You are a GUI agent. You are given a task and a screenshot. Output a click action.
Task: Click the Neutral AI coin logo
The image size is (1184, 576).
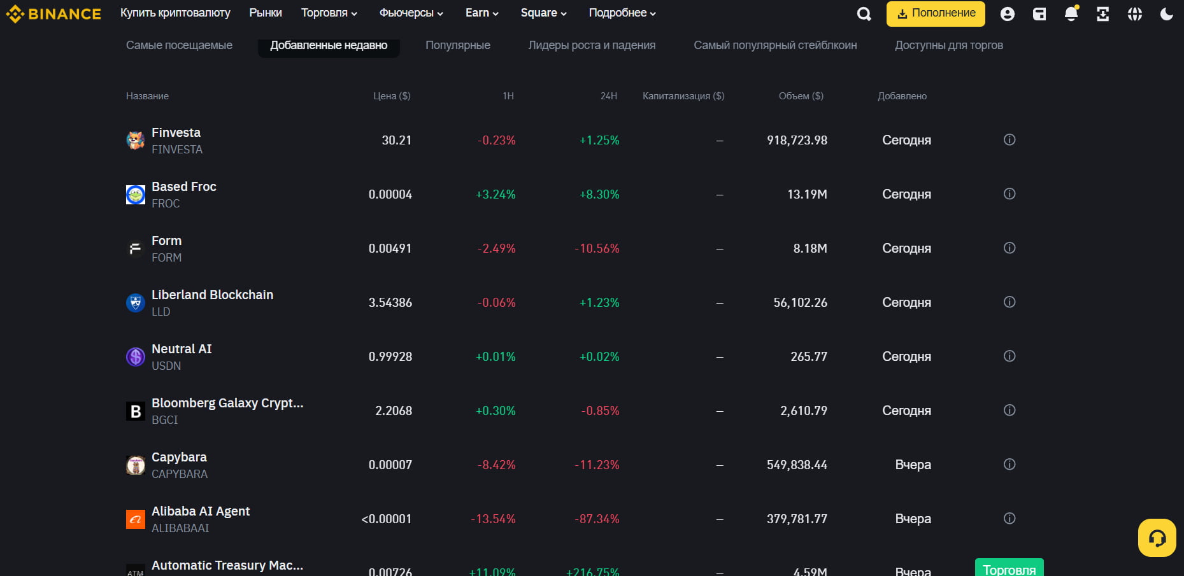click(x=136, y=357)
